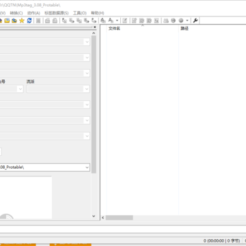Click the Tag to Tag convert icon
The height and width of the screenshot is (246, 246).
(x=94, y=20)
